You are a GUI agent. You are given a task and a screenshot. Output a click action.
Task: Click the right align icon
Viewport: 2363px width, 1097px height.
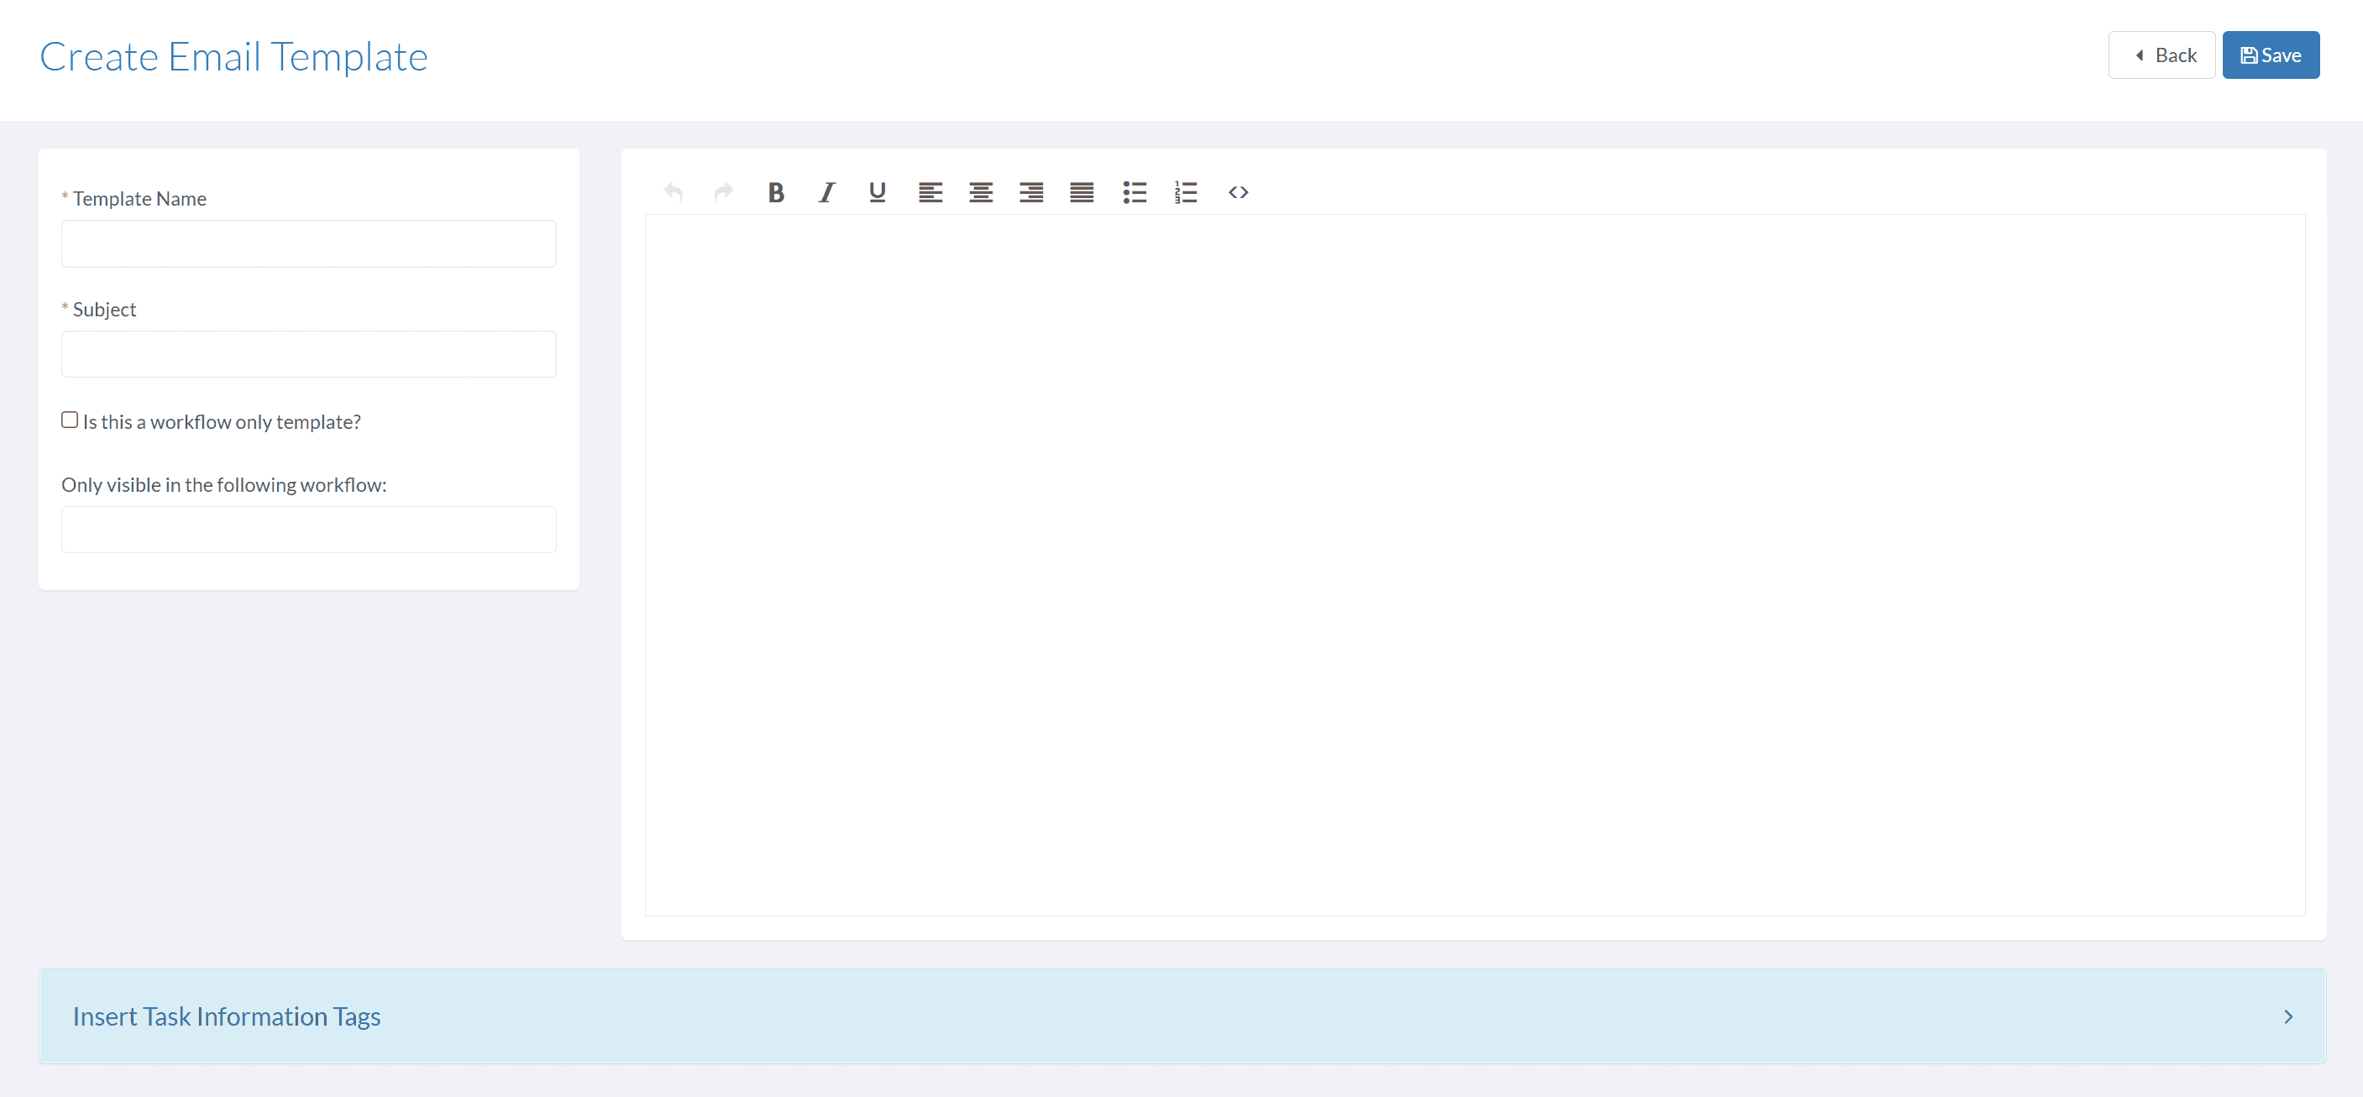point(1032,191)
